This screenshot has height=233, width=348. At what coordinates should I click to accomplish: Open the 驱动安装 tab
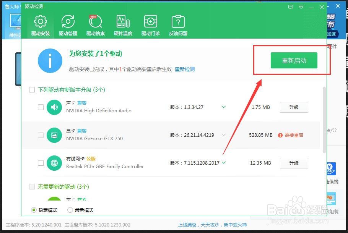41,25
